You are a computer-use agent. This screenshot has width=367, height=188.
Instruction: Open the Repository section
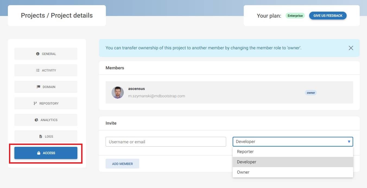pos(46,103)
